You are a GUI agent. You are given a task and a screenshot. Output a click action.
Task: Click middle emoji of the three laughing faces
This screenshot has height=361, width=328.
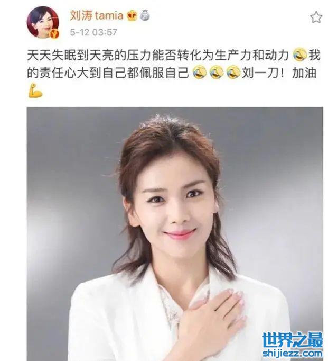point(217,73)
